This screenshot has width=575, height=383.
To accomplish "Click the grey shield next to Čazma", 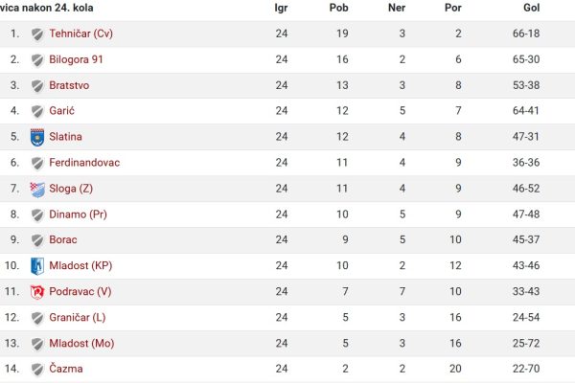I will point(37,370).
